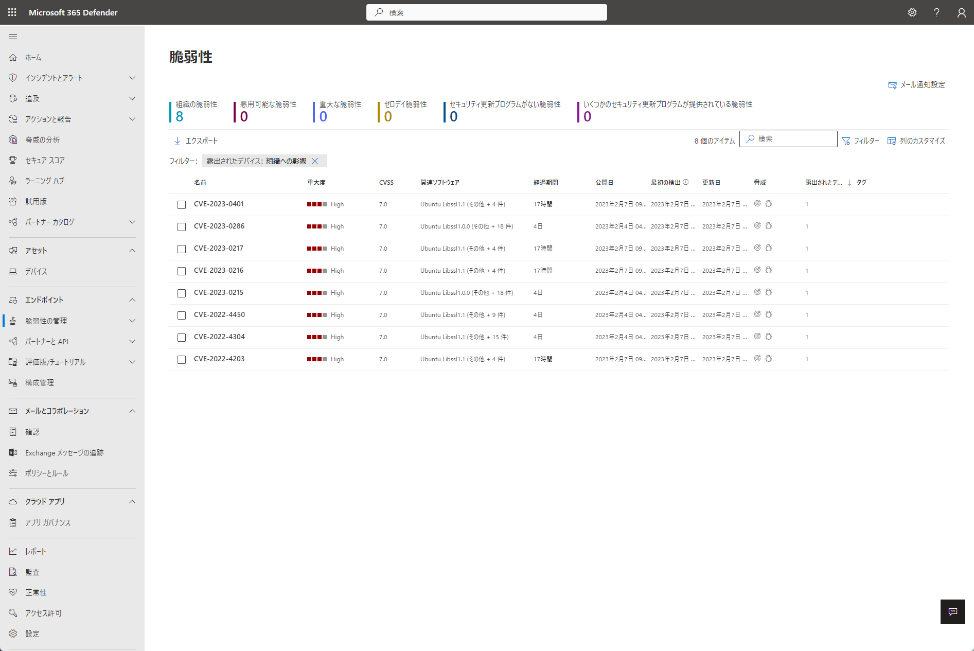The width and height of the screenshot is (974, 651).
Task: Click the ラーニング ハブ icon
Action: (13, 181)
